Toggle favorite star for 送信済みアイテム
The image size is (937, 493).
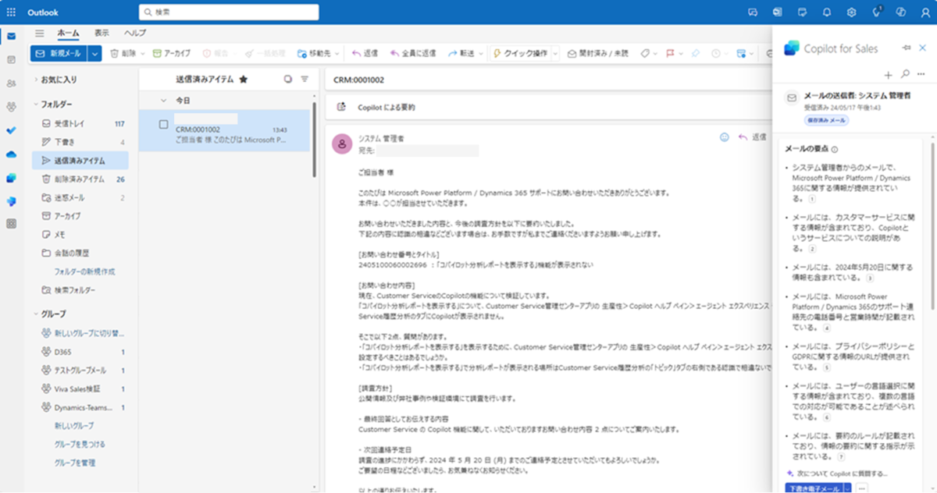coord(244,79)
